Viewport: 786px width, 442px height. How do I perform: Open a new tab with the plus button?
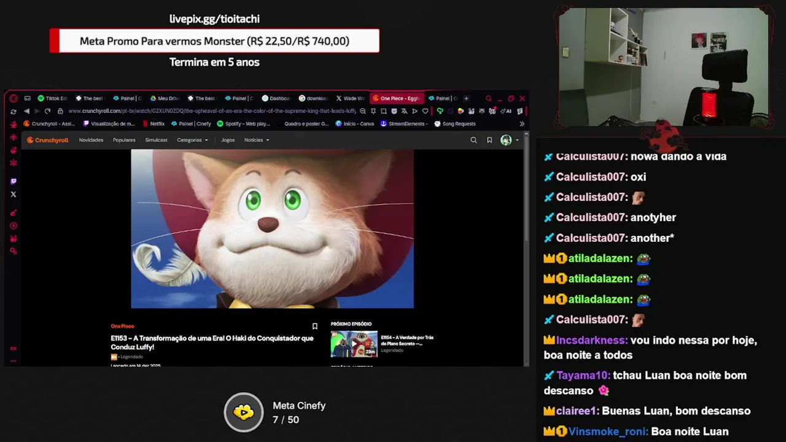tap(466, 98)
